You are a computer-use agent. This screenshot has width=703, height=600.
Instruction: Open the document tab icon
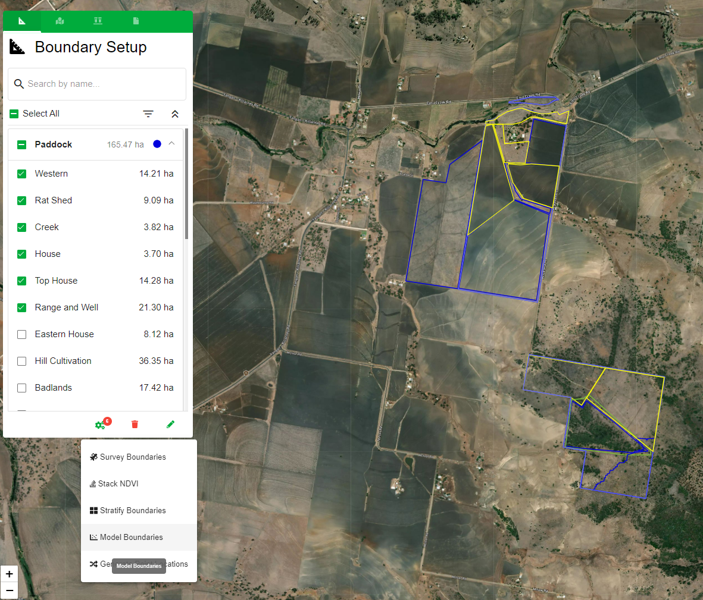pos(136,21)
